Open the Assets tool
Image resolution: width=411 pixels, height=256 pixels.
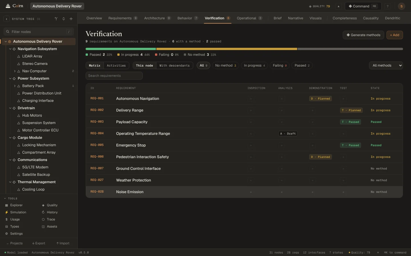(49, 226)
